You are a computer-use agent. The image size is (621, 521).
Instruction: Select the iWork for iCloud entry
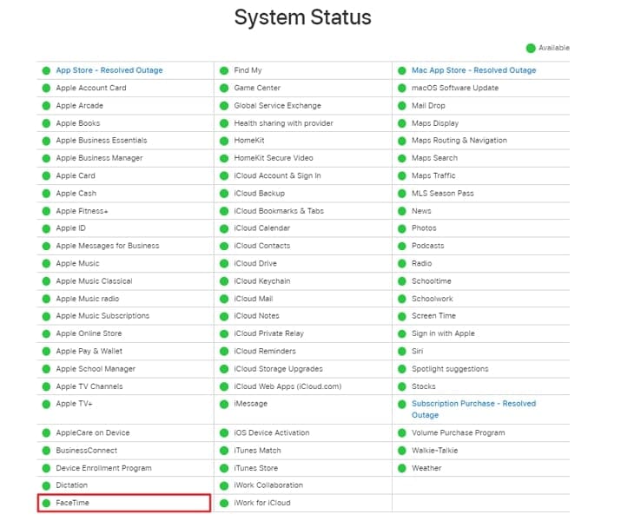click(x=262, y=503)
